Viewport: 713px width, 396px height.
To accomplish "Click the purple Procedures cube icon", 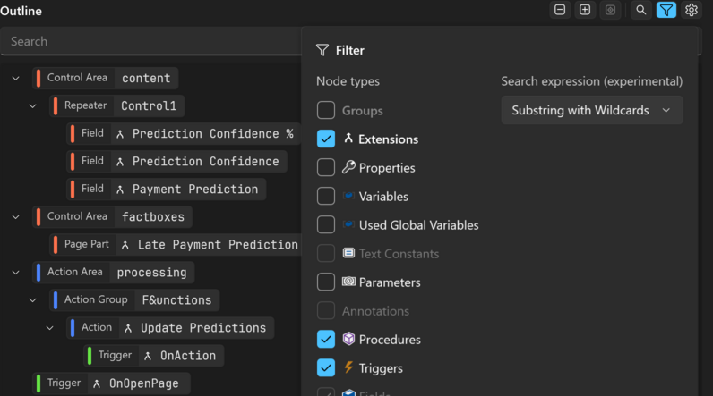I will (348, 339).
